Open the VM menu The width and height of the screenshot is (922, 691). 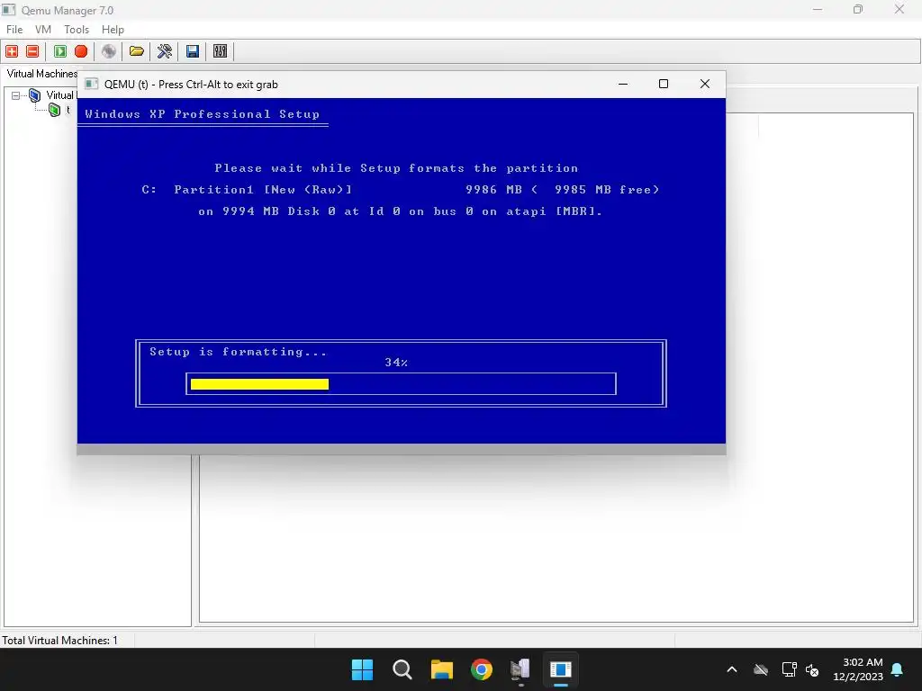(43, 30)
